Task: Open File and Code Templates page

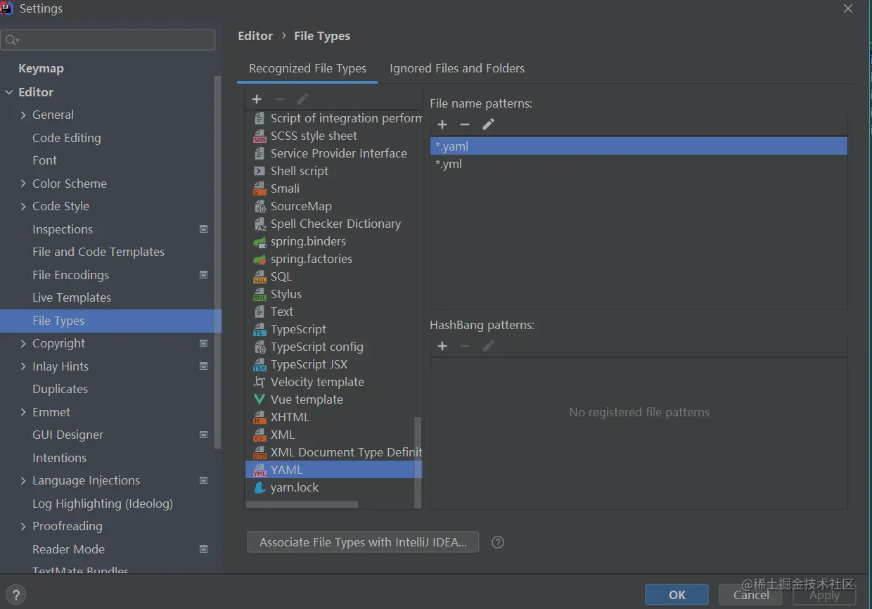Action: click(98, 252)
